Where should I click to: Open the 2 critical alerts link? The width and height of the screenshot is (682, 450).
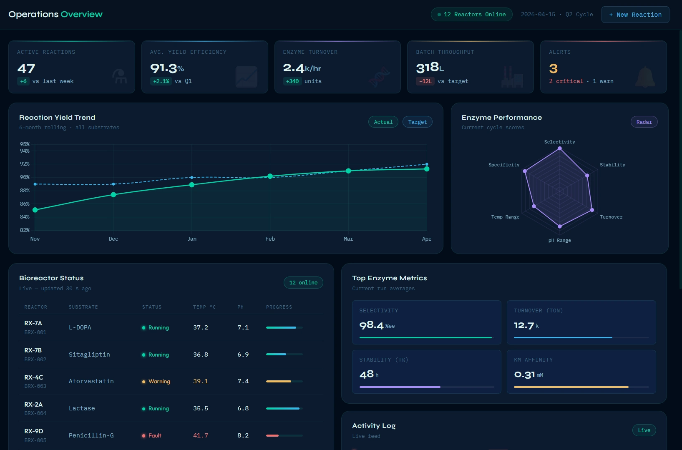566,81
